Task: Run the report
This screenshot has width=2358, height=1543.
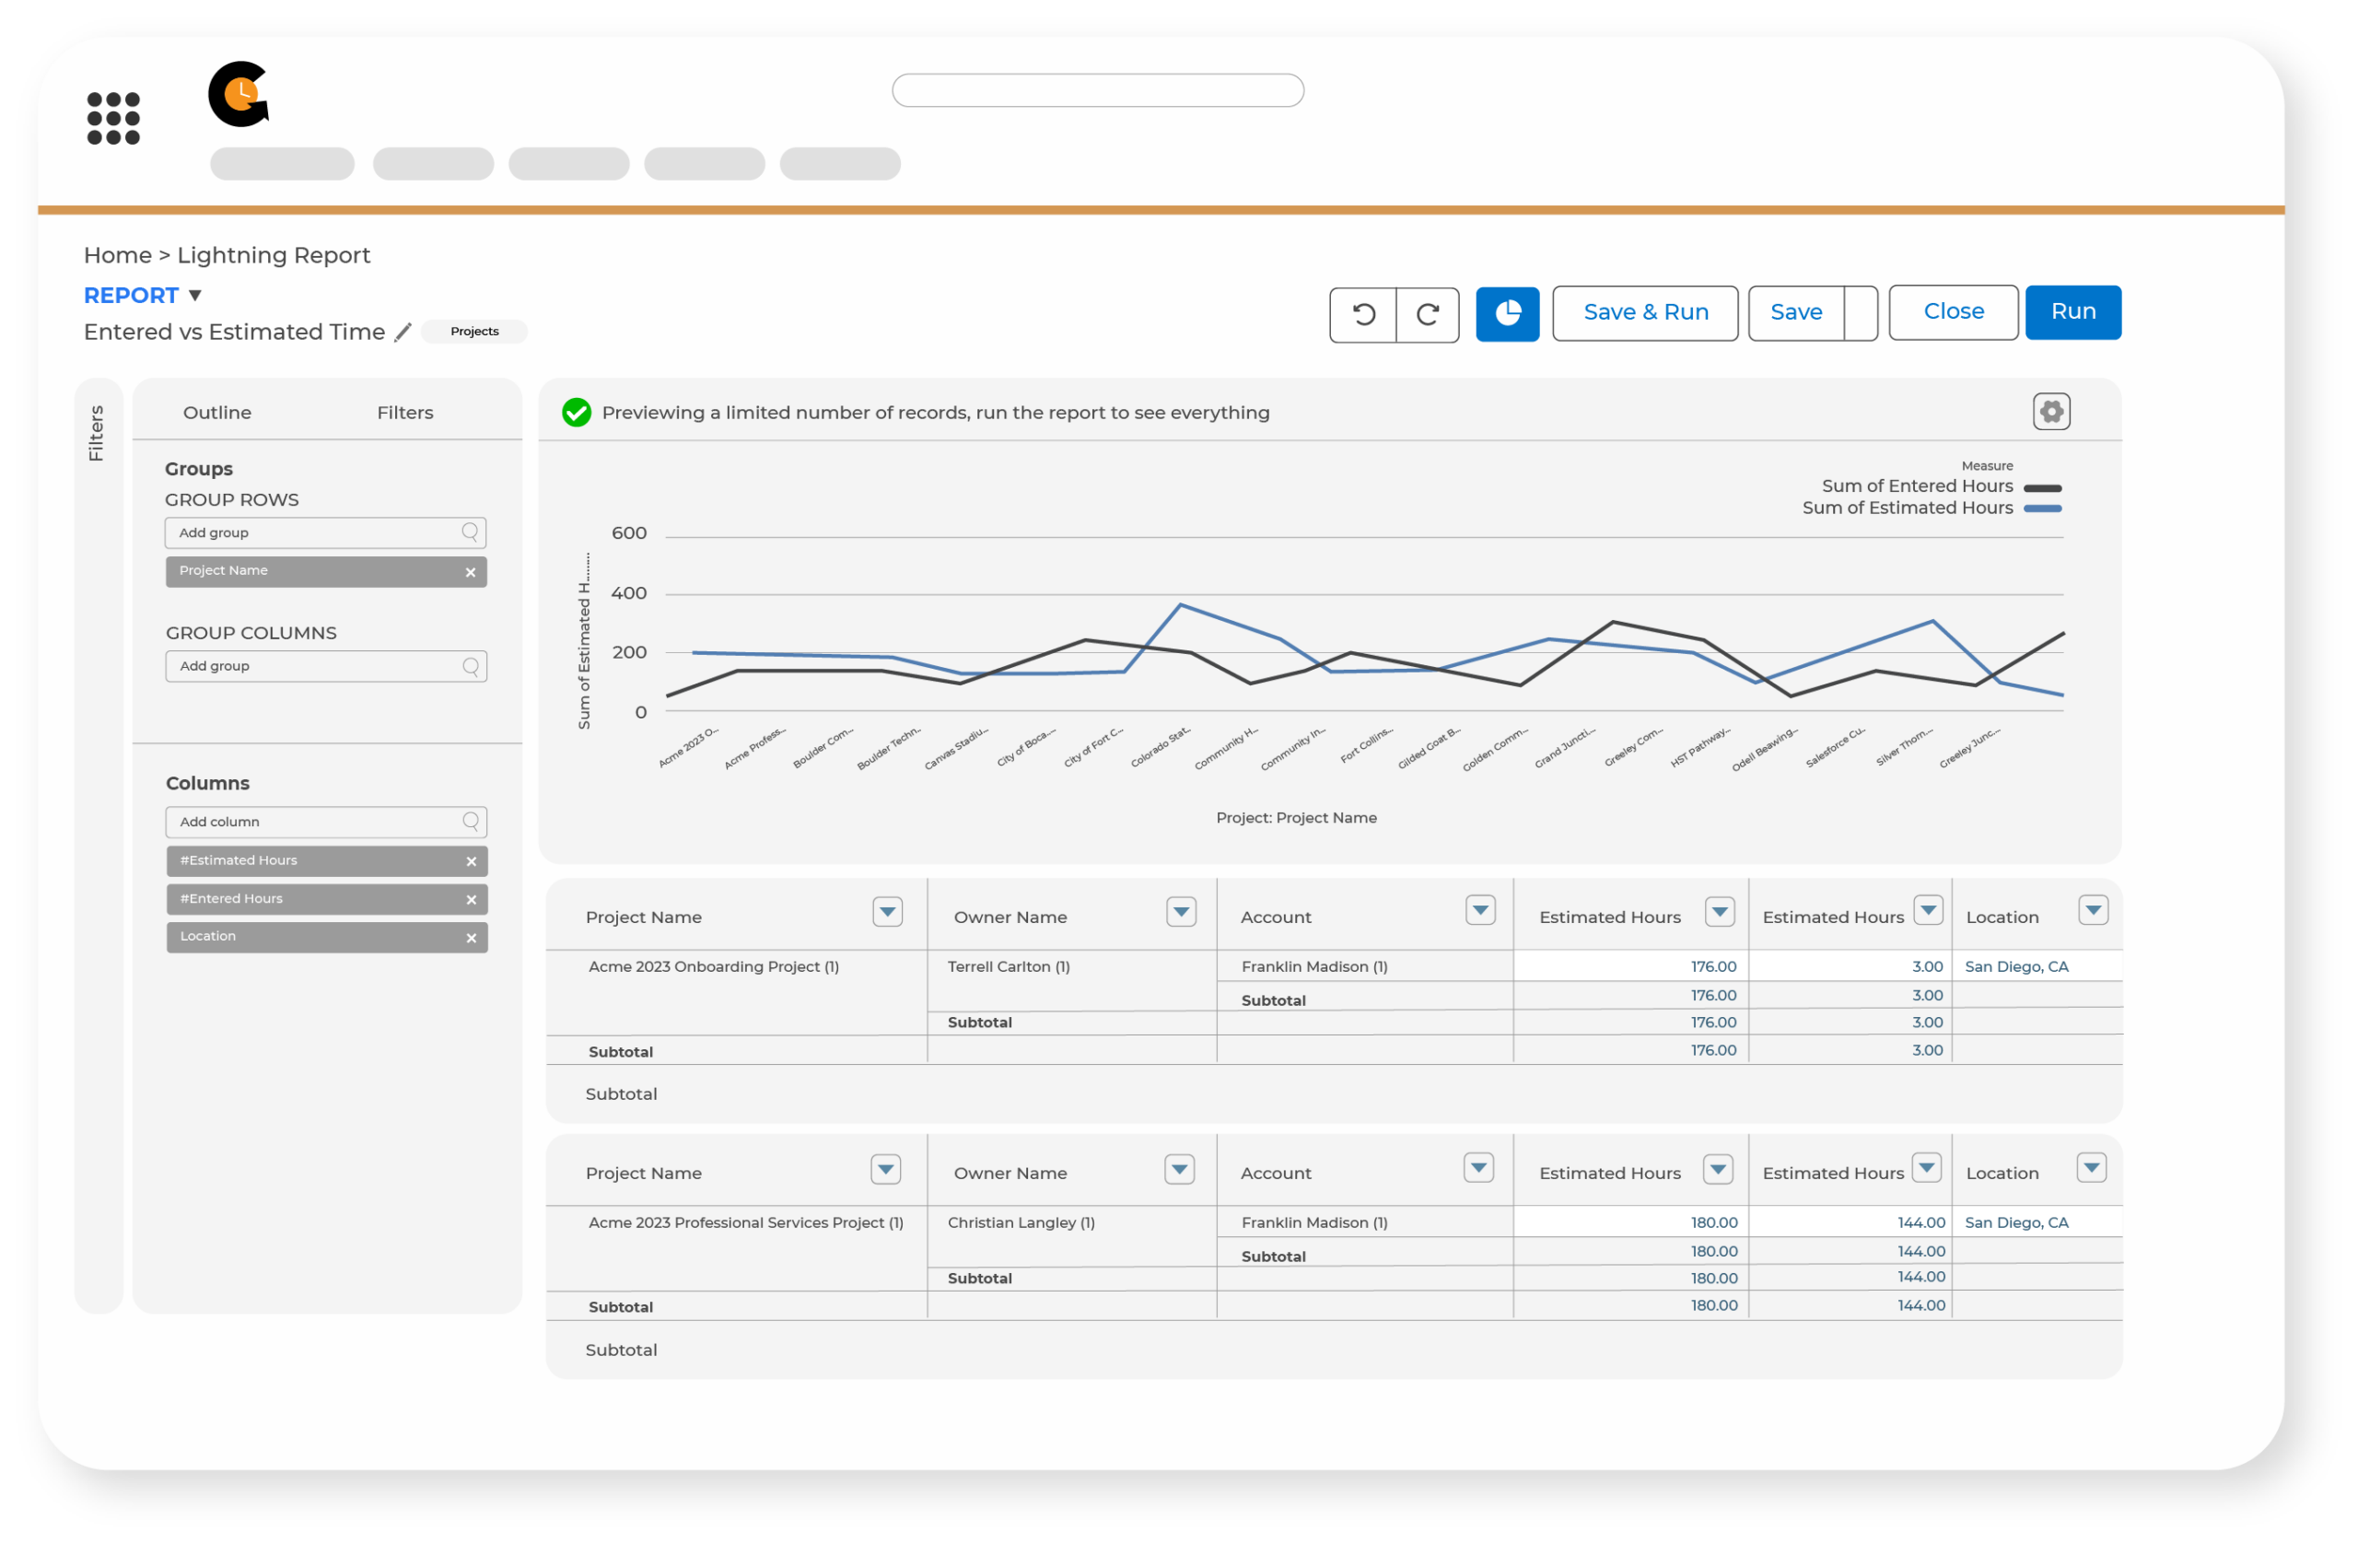Action: 2072,312
